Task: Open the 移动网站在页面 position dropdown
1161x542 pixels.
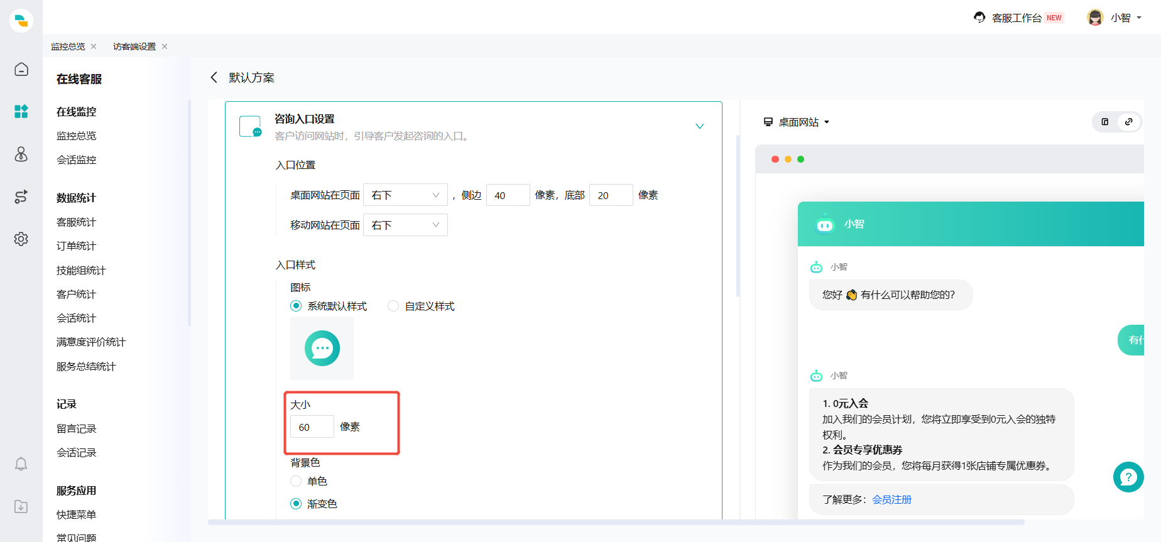Action: (x=405, y=225)
